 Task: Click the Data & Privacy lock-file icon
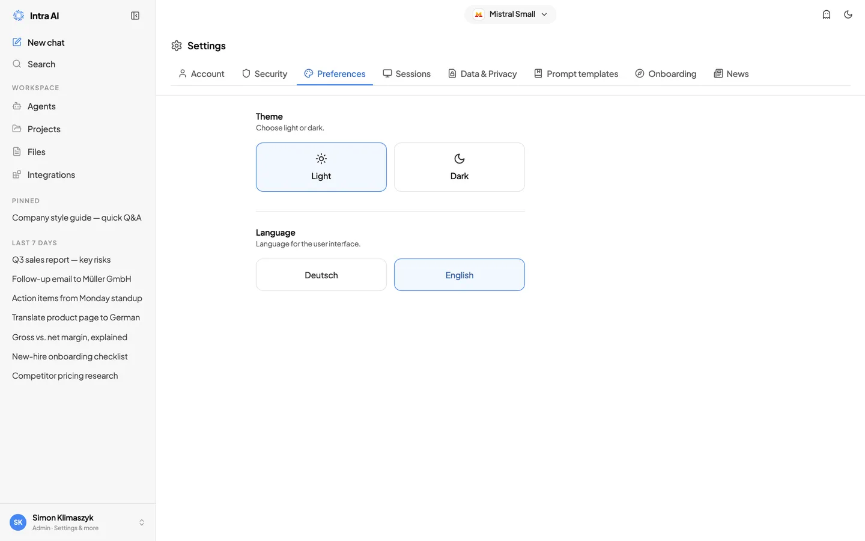(452, 73)
